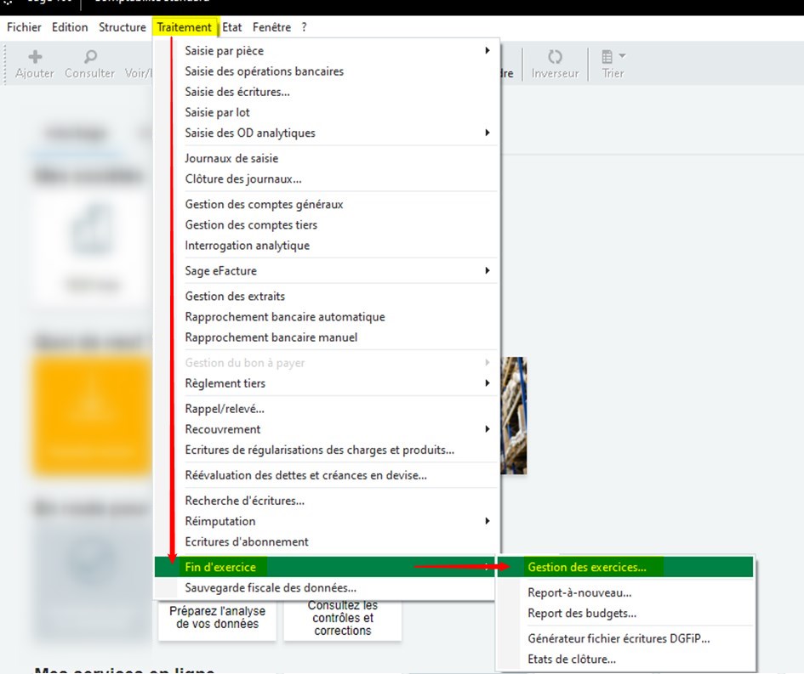The width and height of the screenshot is (804, 674).
Task: Open the Fenêtre menu
Action: (x=271, y=27)
